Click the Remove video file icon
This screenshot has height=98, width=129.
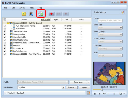pyautogui.click(x=31, y=14)
